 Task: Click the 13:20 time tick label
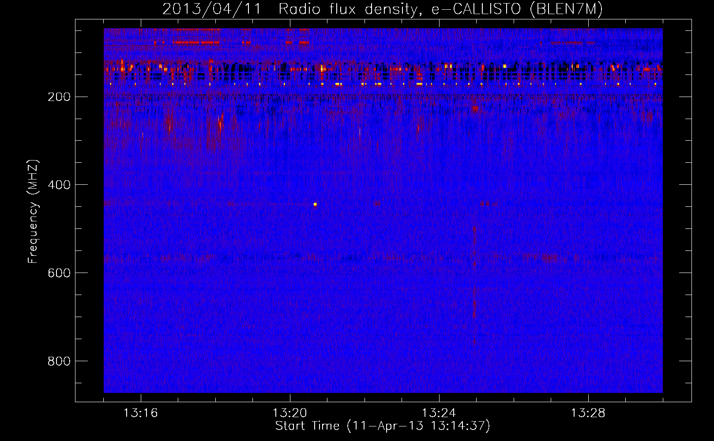[x=289, y=413]
